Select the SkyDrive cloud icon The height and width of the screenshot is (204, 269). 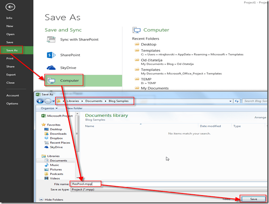tap(52, 68)
